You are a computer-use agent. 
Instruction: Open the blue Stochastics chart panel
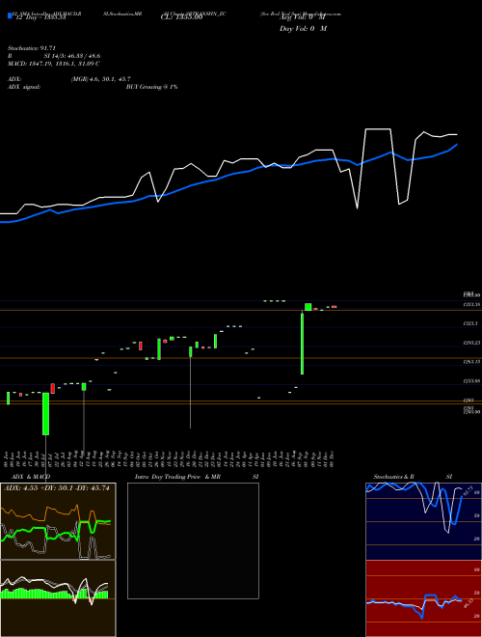click(423, 521)
